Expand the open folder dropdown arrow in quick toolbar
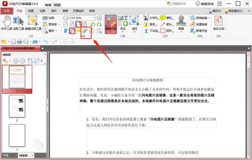The image size is (252, 160). [9, 42]
